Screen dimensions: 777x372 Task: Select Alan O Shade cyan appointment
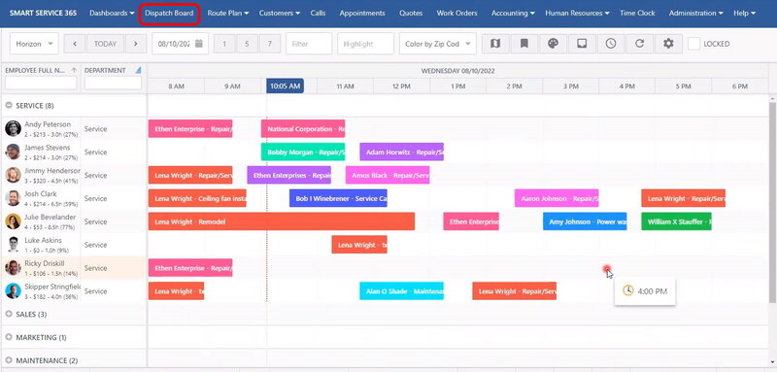click(x=401, y=291)
